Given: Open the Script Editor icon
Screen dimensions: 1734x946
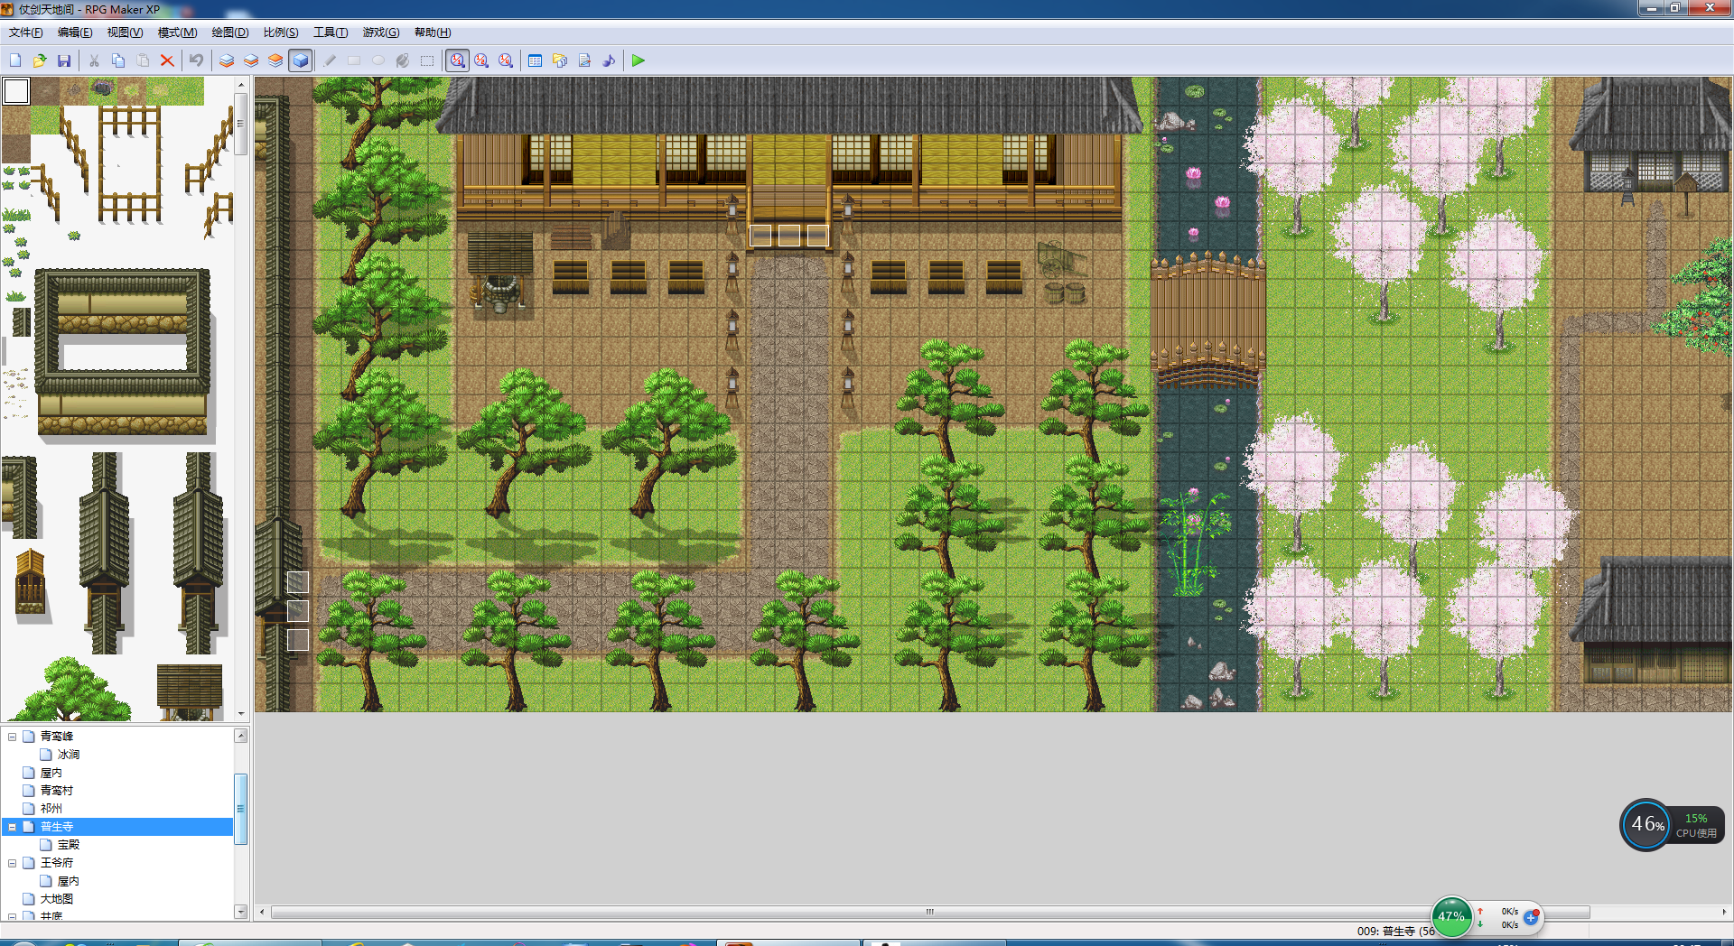Looking at the screenshot, I should point(584,60).
